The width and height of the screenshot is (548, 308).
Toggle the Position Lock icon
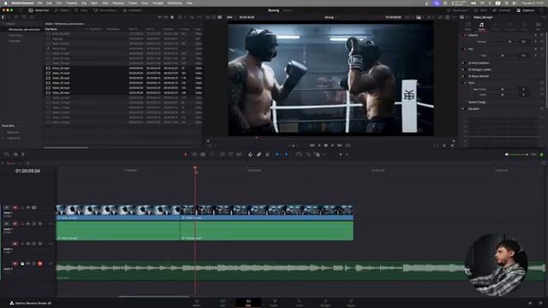[267, 154]
